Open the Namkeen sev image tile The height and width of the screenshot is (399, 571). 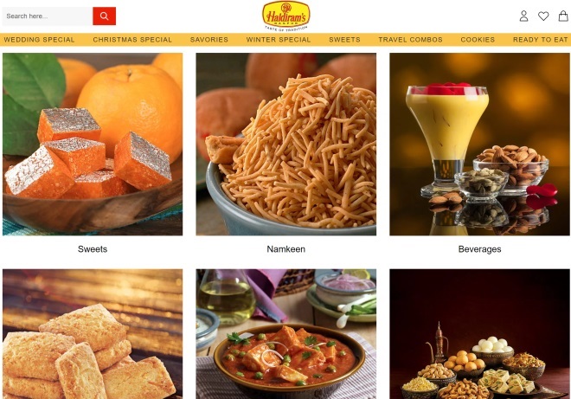click(285, 145)
